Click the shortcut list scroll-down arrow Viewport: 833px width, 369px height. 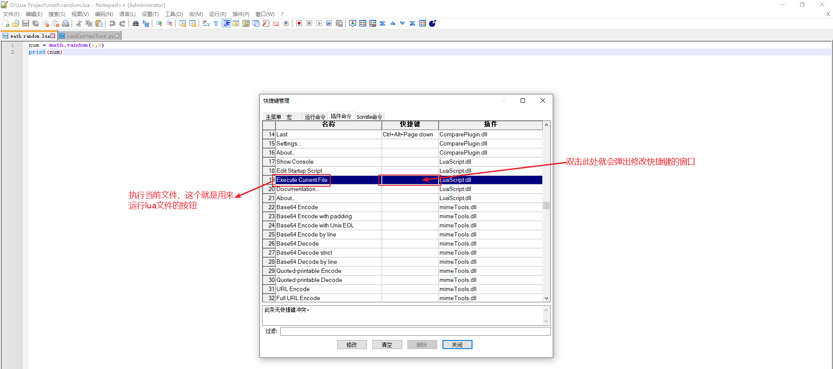pos(546,298)
